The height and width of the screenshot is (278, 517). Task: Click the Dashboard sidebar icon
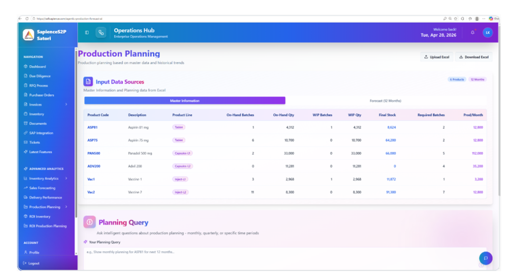pos(25,67)
